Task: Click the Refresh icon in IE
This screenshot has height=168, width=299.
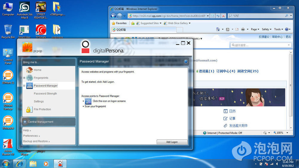Action: pos(218,16)
